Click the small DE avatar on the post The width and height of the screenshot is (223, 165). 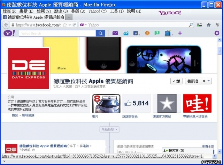(11, 149)
